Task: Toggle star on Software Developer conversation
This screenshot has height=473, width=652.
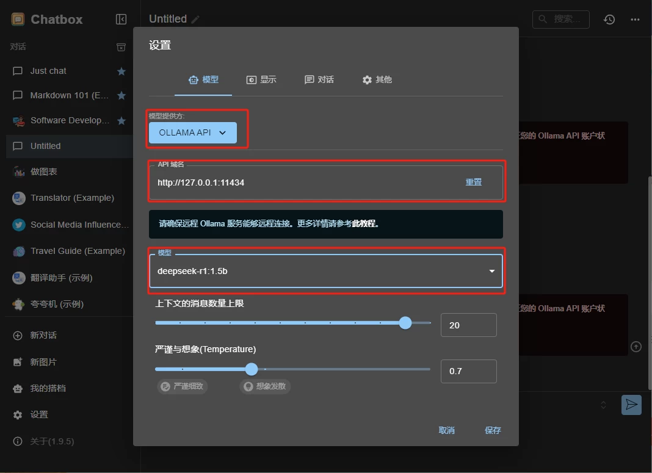Action: [x=121, y=121]
